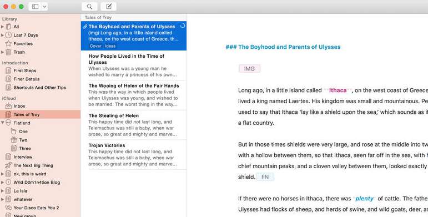Click the Favorites star icon

(9, 43)
